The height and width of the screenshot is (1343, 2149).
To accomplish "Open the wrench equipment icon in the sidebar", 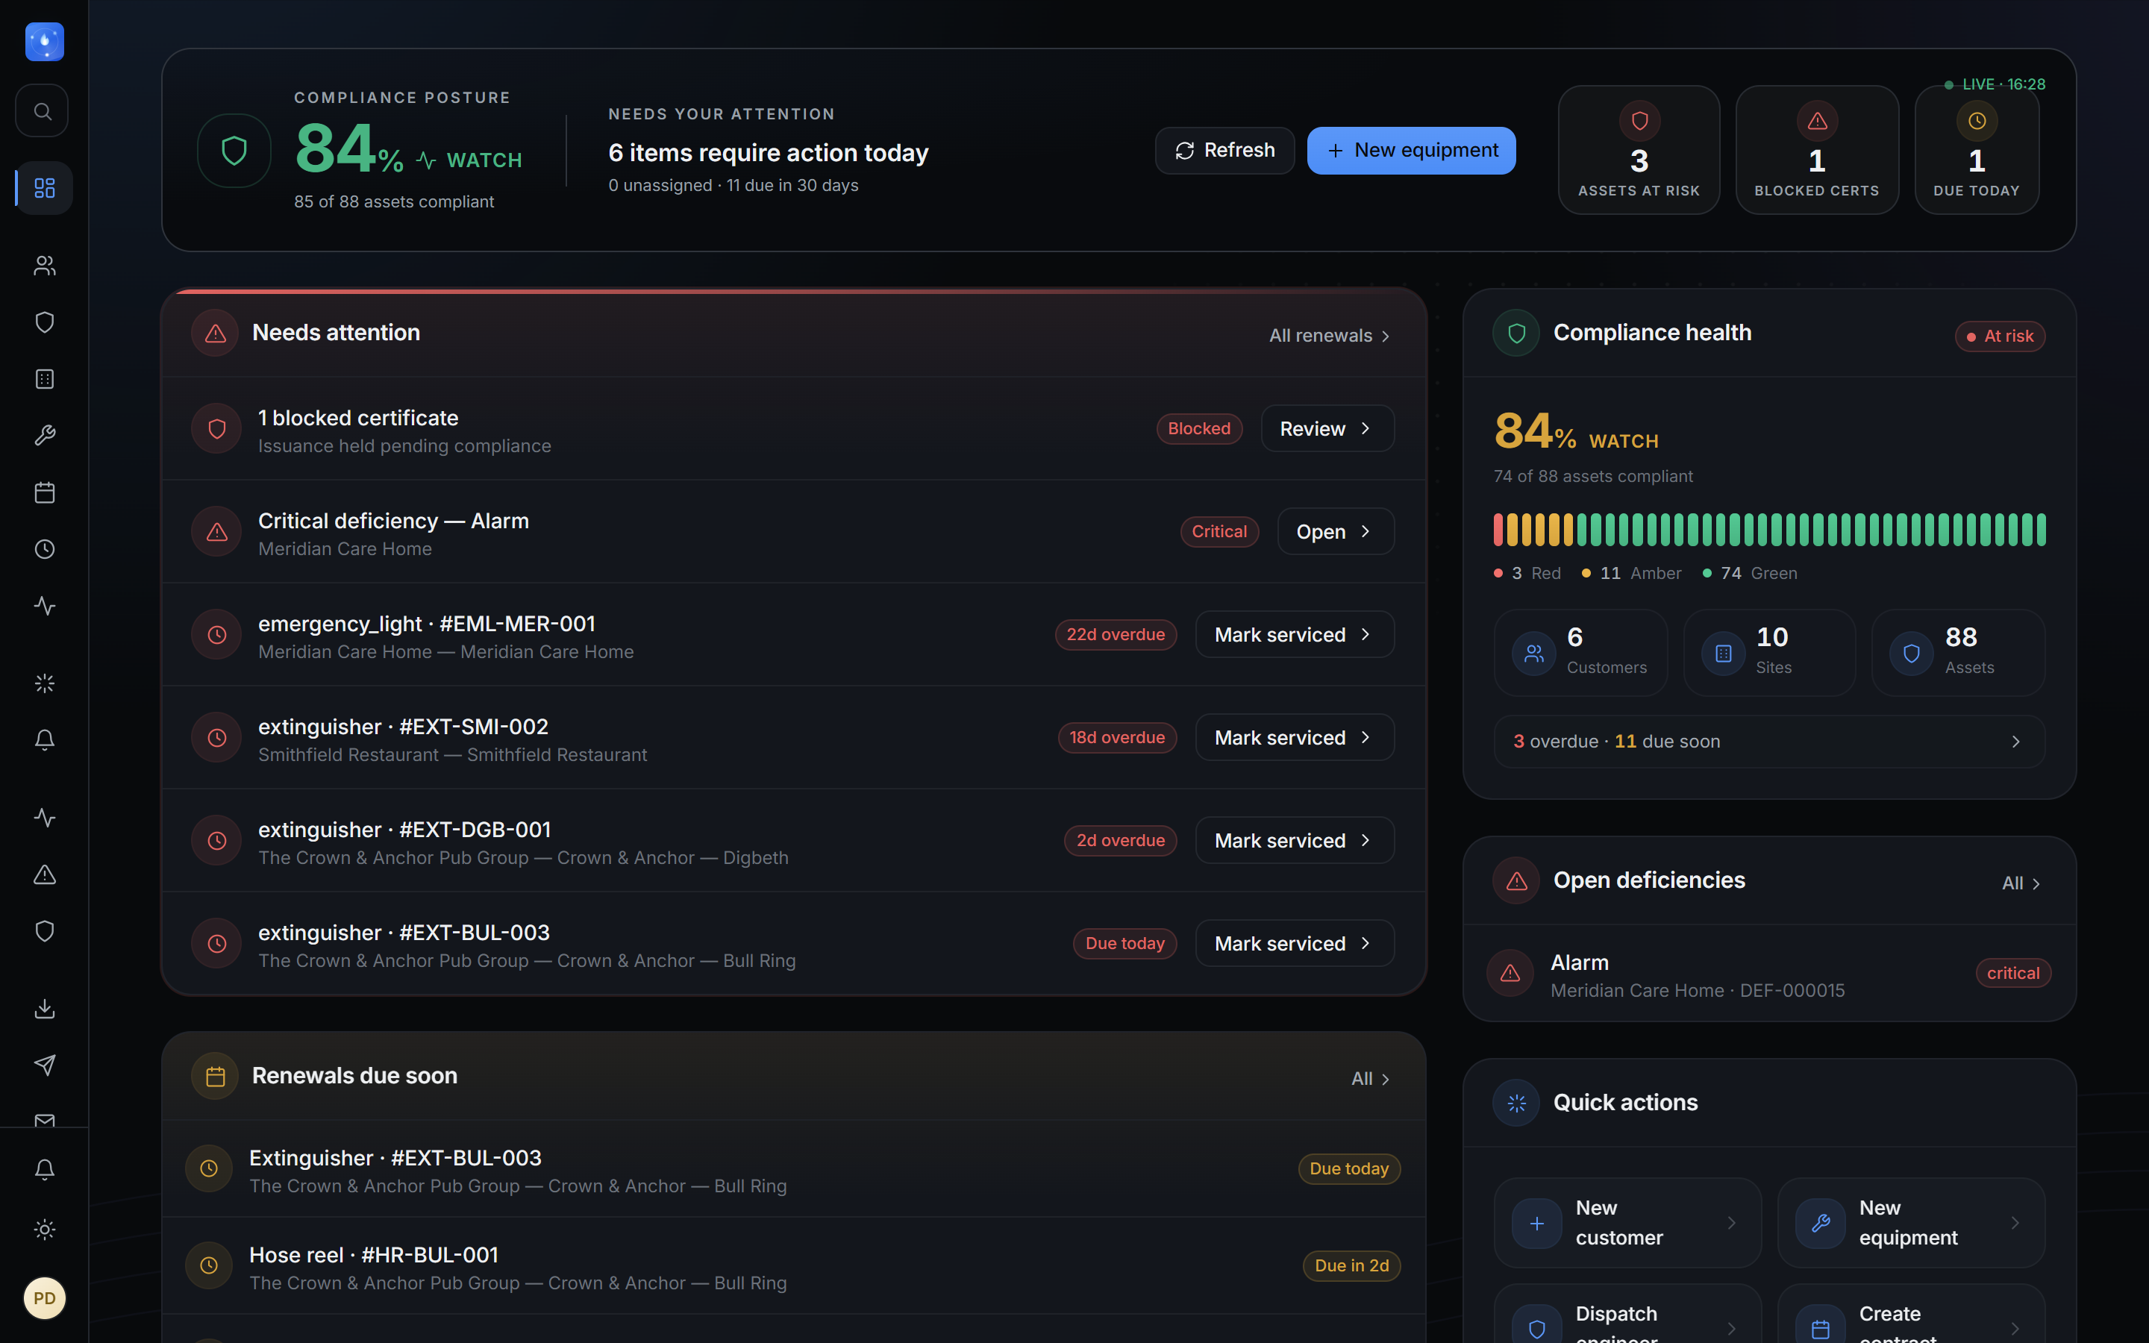I will [45, 435].
